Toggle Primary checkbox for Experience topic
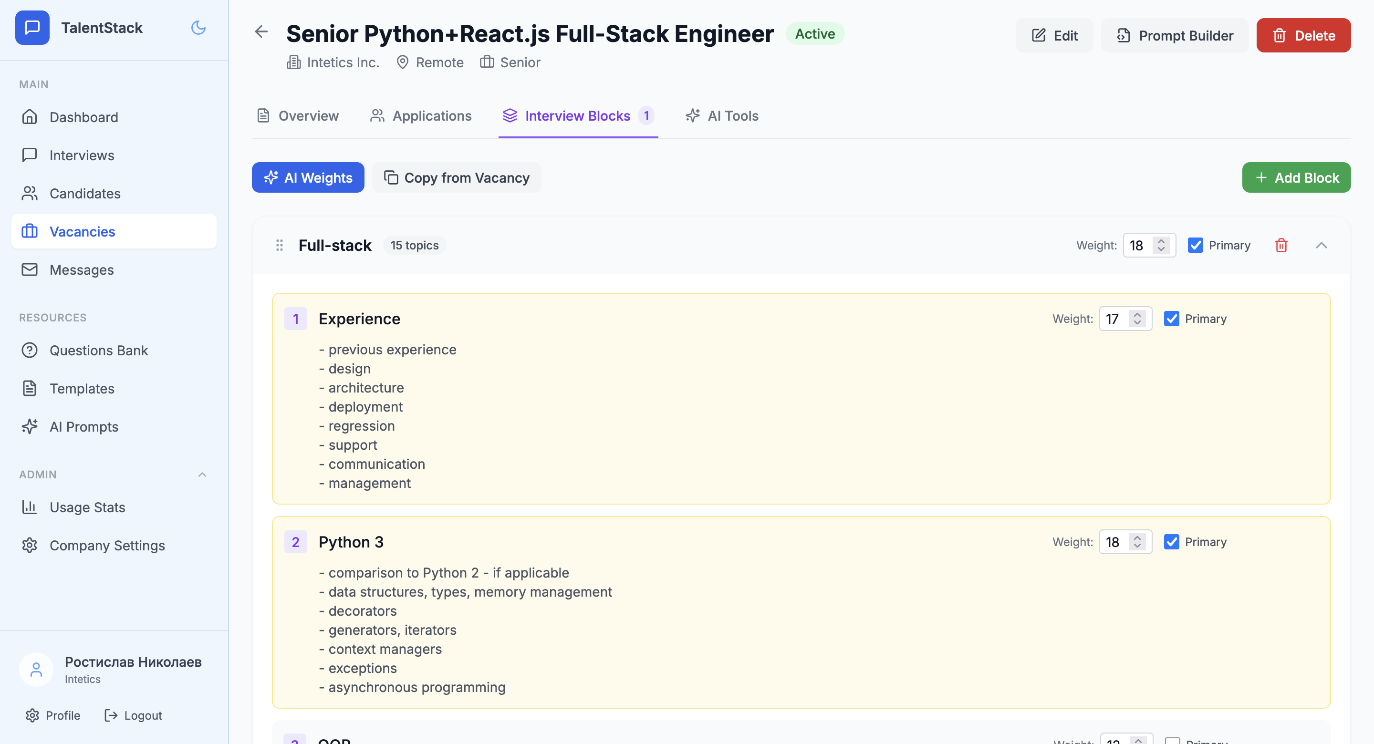The height and width of the screenshot is (744, 1374). point(1171,319)
